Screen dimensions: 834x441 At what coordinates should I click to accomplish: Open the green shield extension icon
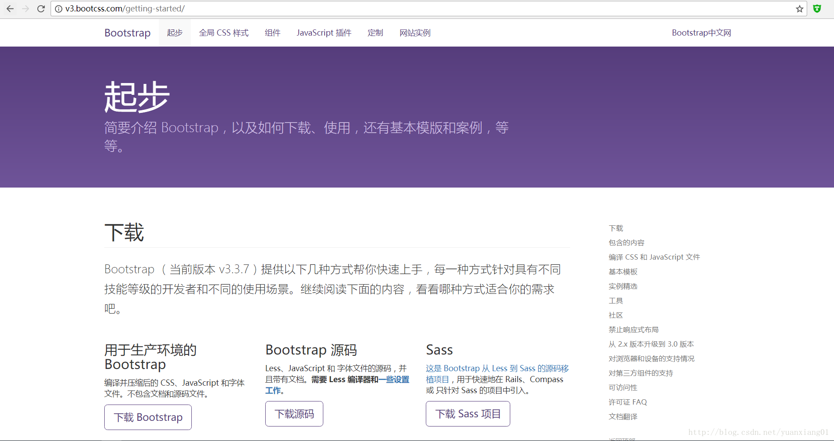[x=817, y=8]
